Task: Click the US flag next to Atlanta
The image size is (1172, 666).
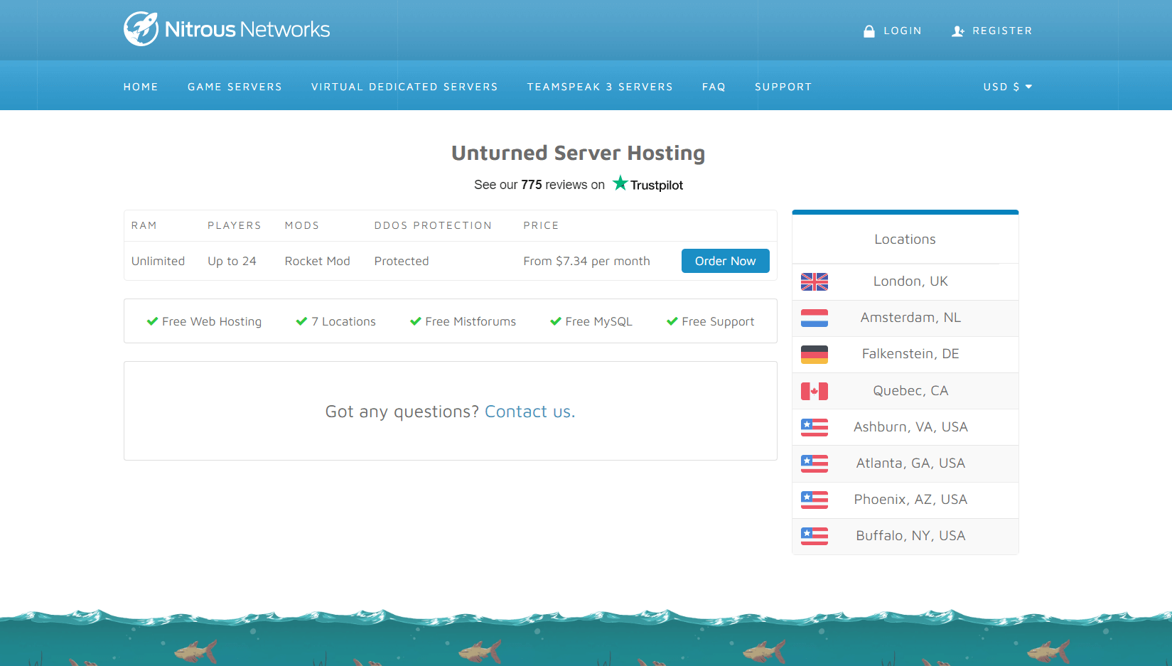Action: [x=815, y=463]
